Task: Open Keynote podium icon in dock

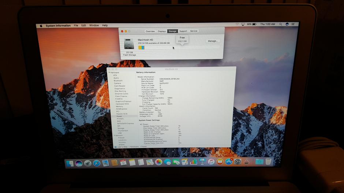Action: [202, 162]
